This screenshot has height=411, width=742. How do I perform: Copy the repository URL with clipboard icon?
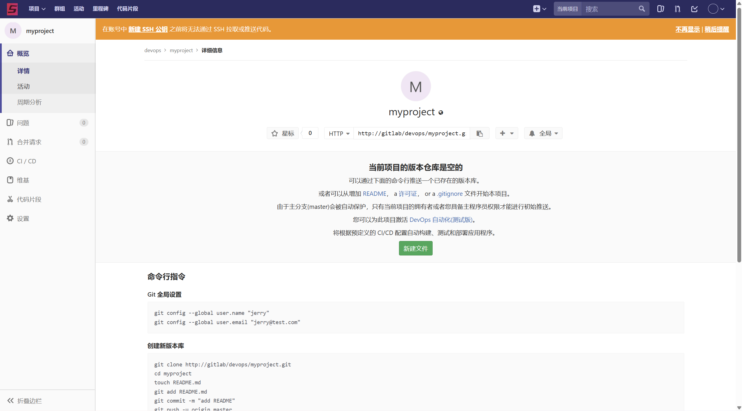click(480, 133)
